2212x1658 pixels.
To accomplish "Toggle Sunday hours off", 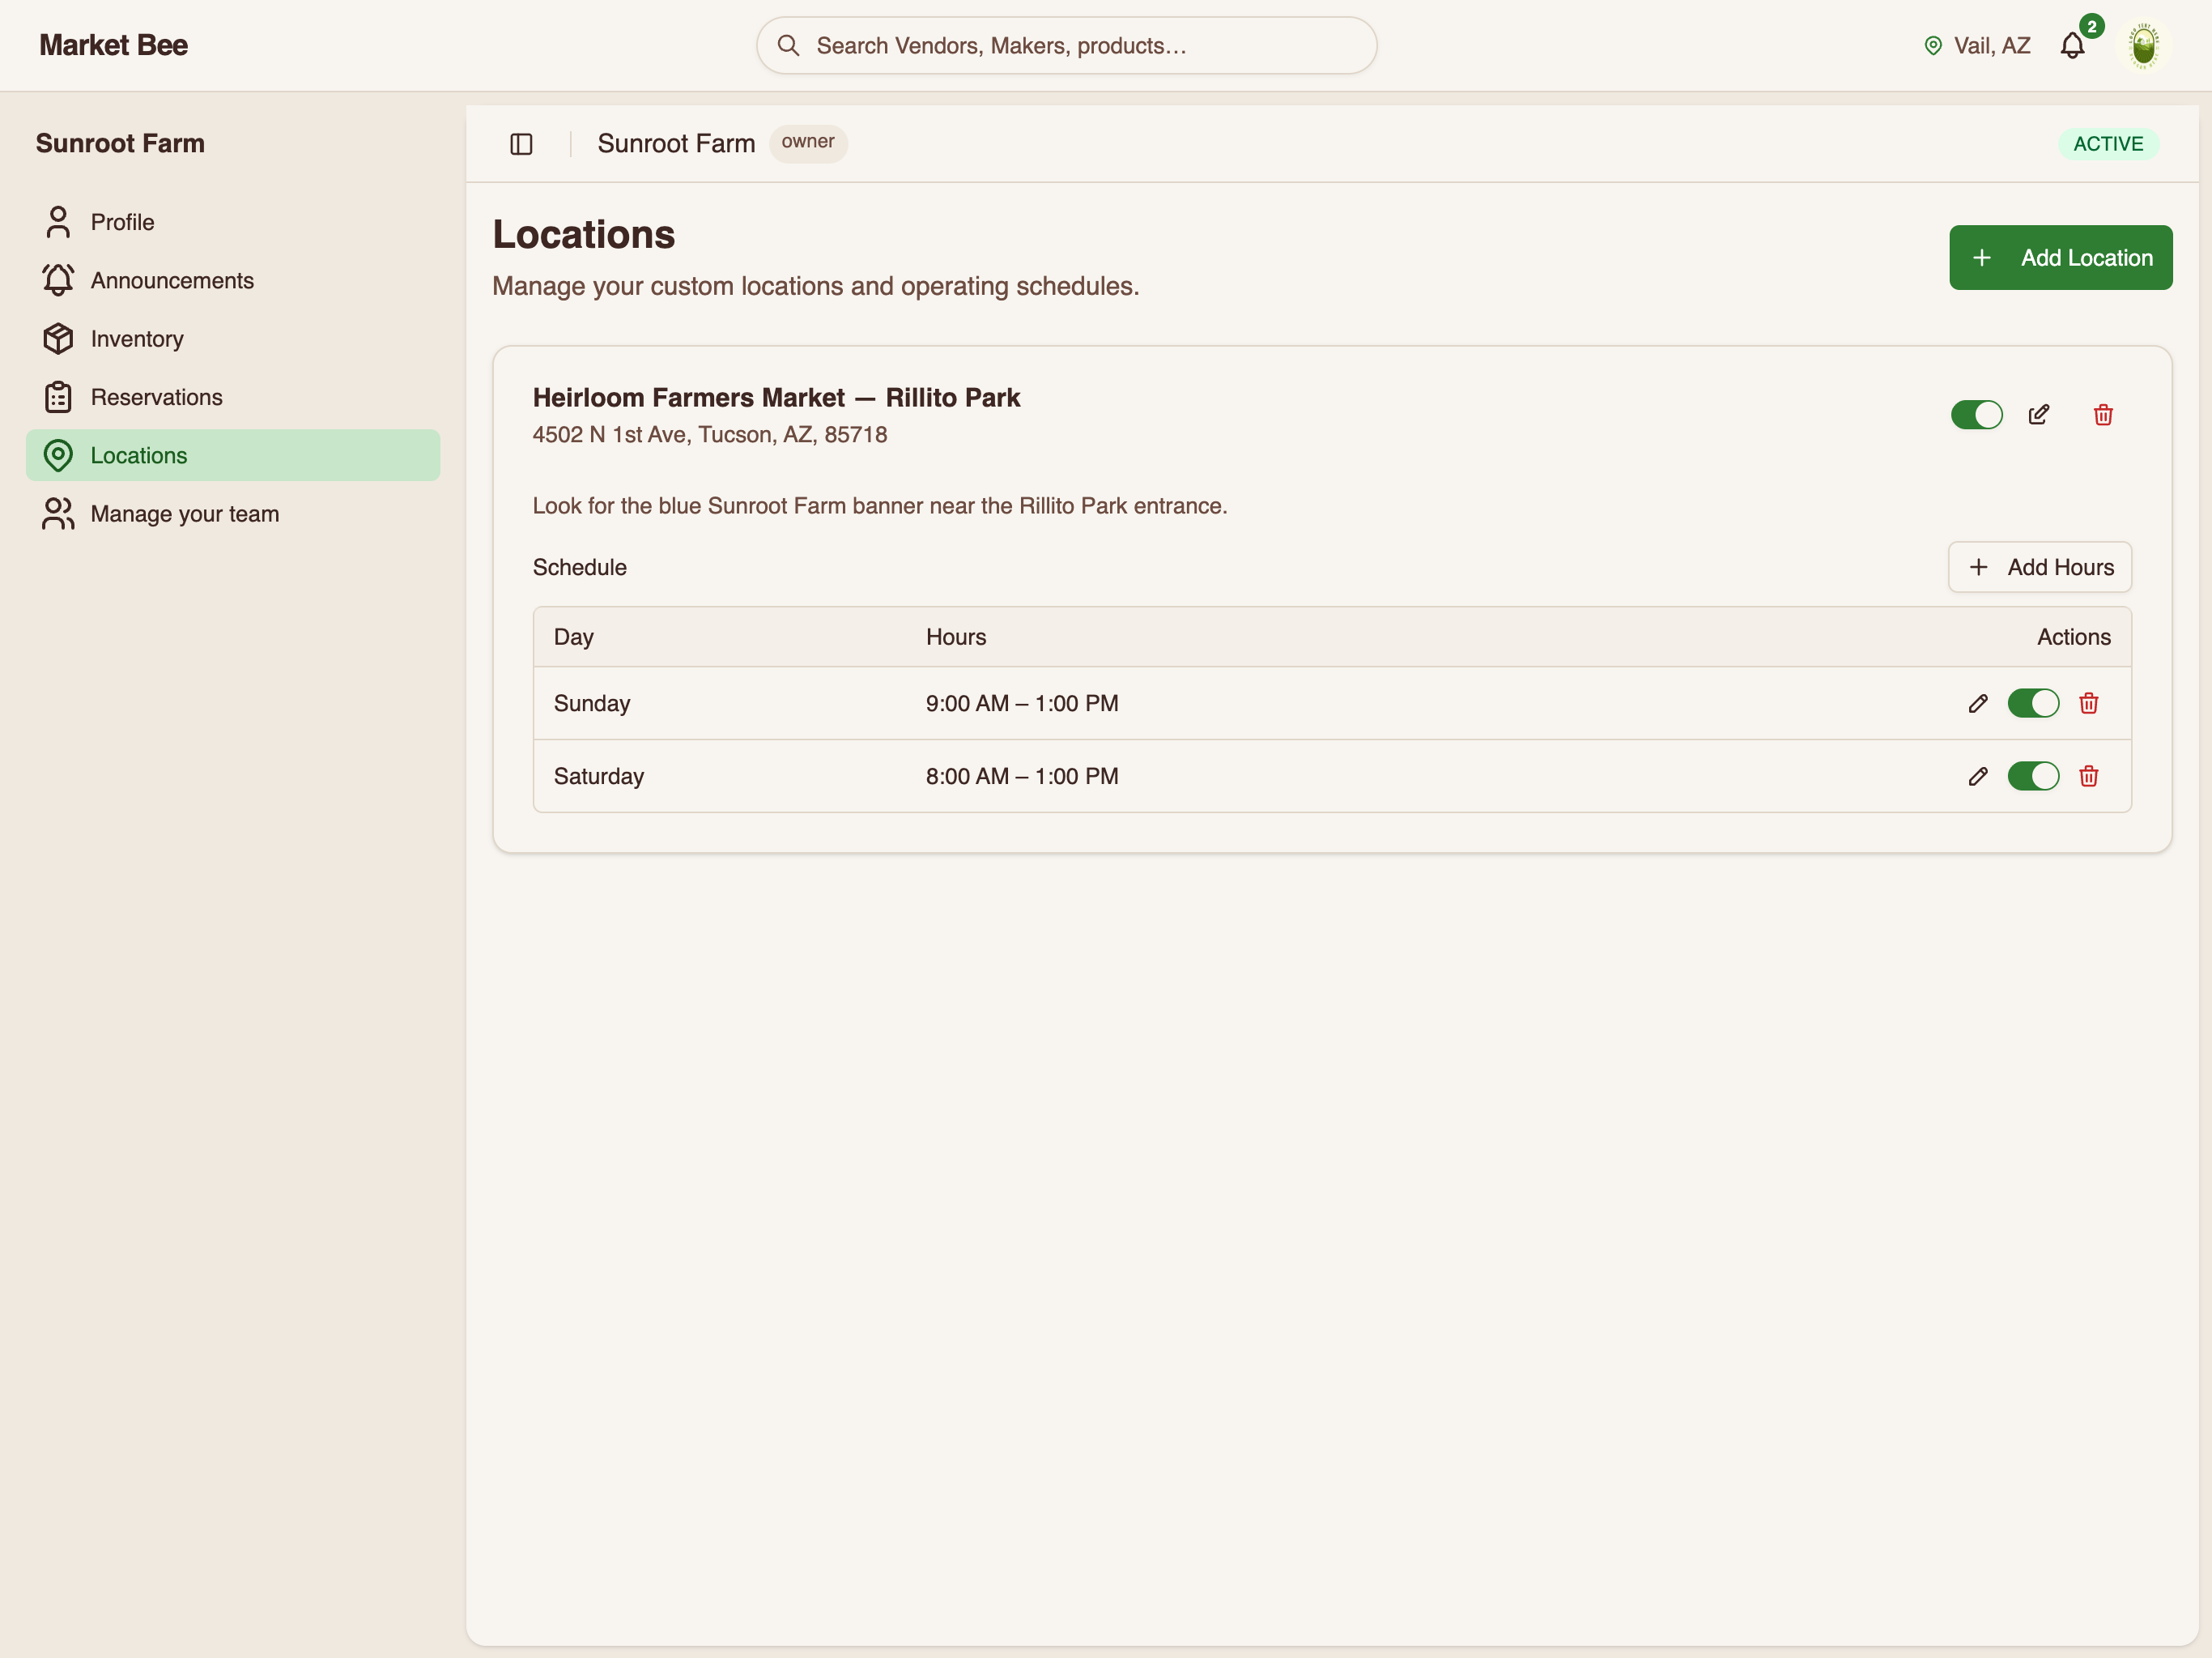I will pyautogui.click(x=2033, y=703).
